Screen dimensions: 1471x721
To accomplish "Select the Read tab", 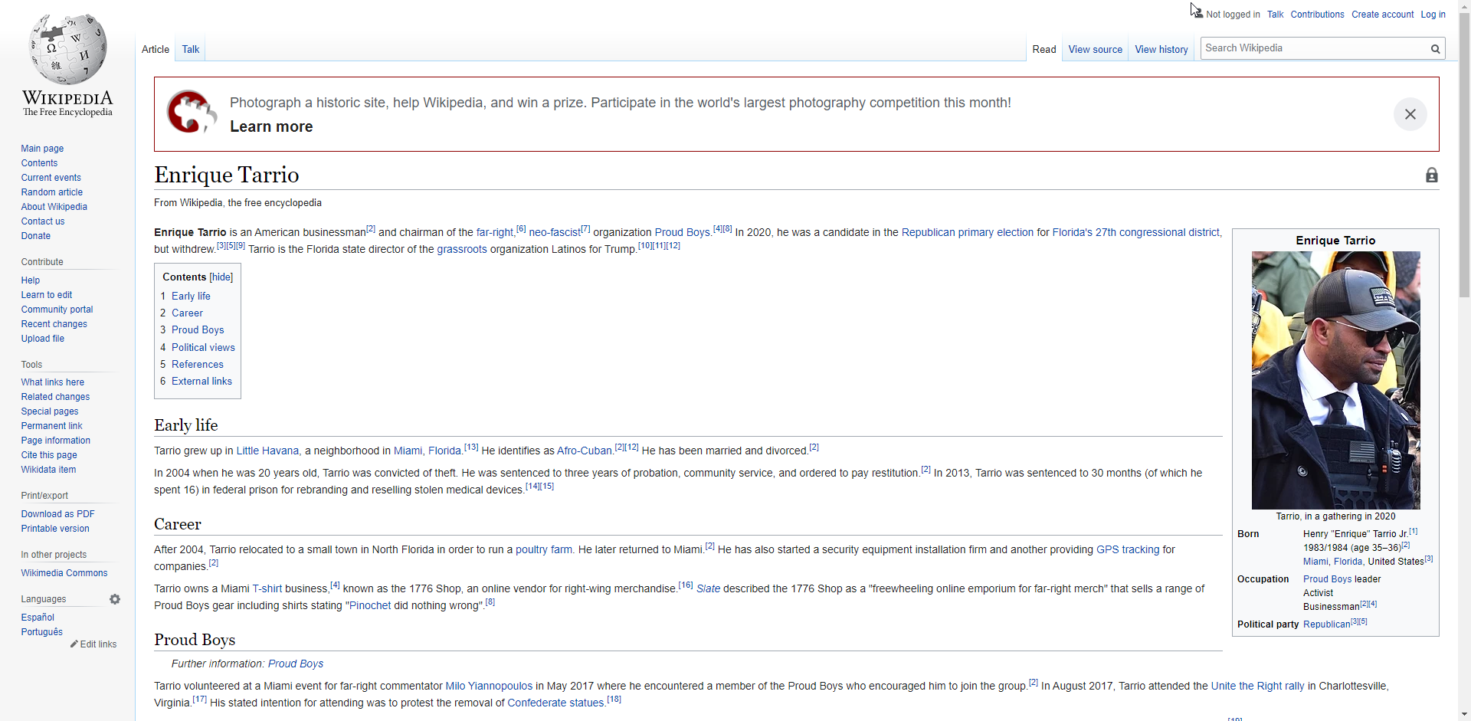I will 1043,49.
